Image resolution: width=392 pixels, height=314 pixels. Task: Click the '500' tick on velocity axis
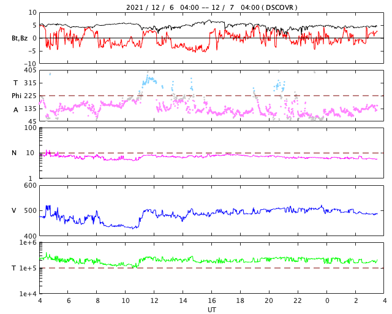tap(30, 210)
